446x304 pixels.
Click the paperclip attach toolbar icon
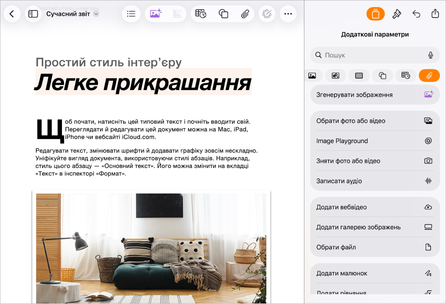coord(245,14)
